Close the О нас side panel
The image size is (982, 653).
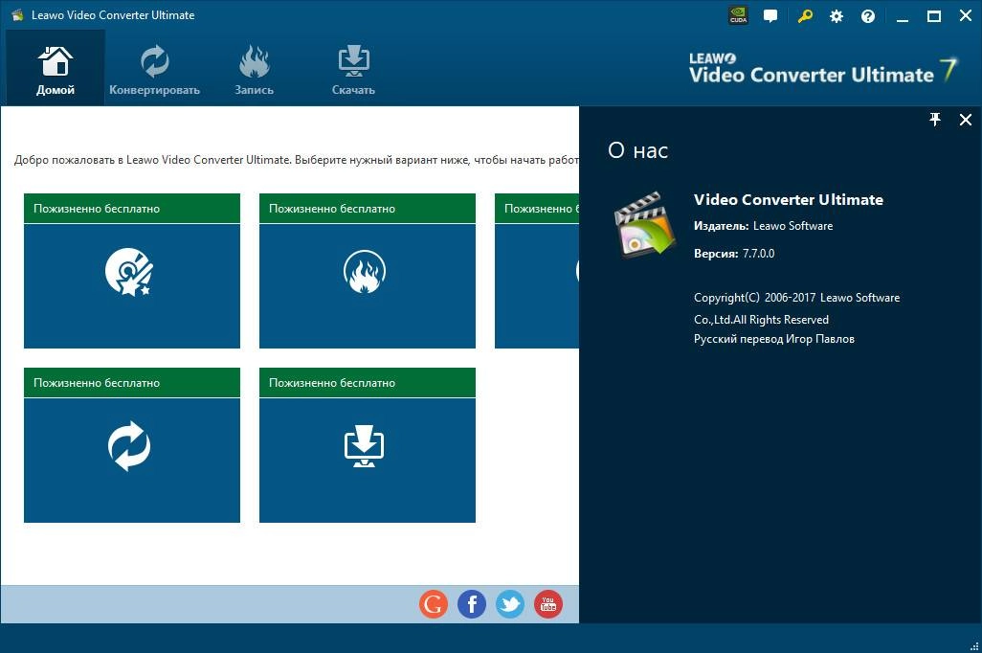pos(966,119)
